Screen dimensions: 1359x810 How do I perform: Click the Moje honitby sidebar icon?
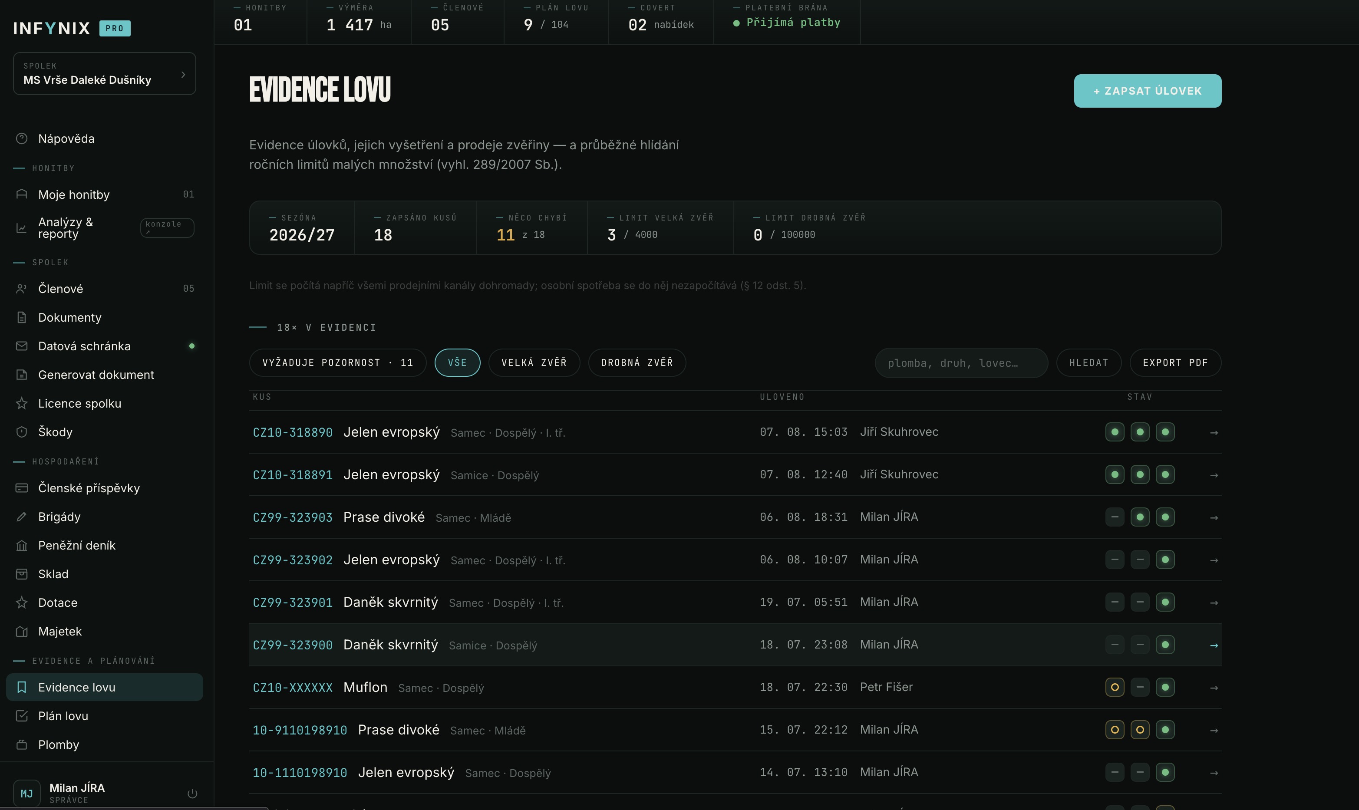point(21,194)
